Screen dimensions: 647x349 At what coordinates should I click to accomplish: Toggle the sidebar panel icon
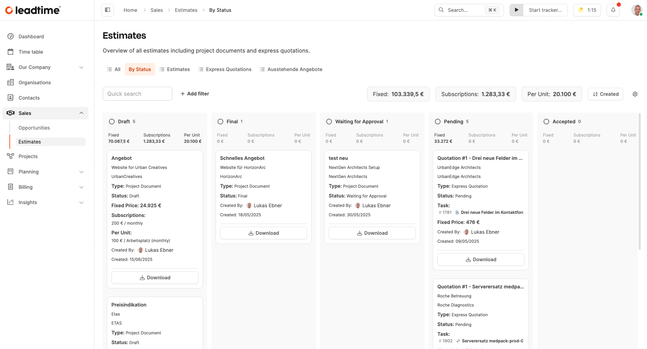[108, 10]
